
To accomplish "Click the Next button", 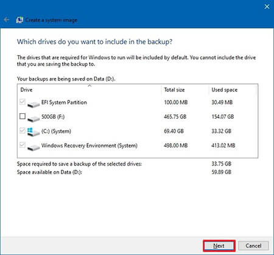I will 219,246.
